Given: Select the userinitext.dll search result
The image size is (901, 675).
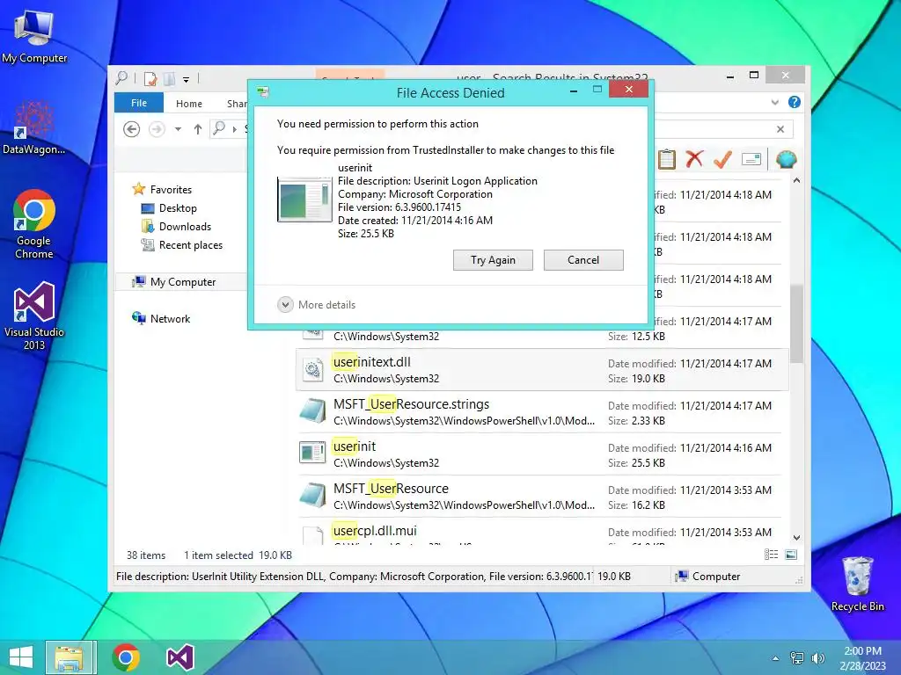Looking at the screenshot, I should 542,370.
